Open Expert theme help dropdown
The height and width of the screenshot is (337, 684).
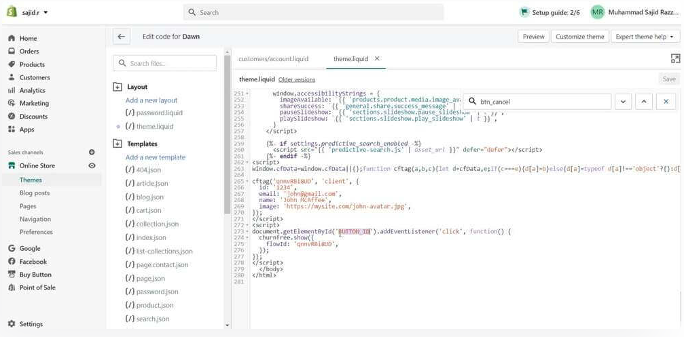tap(645, 37)
